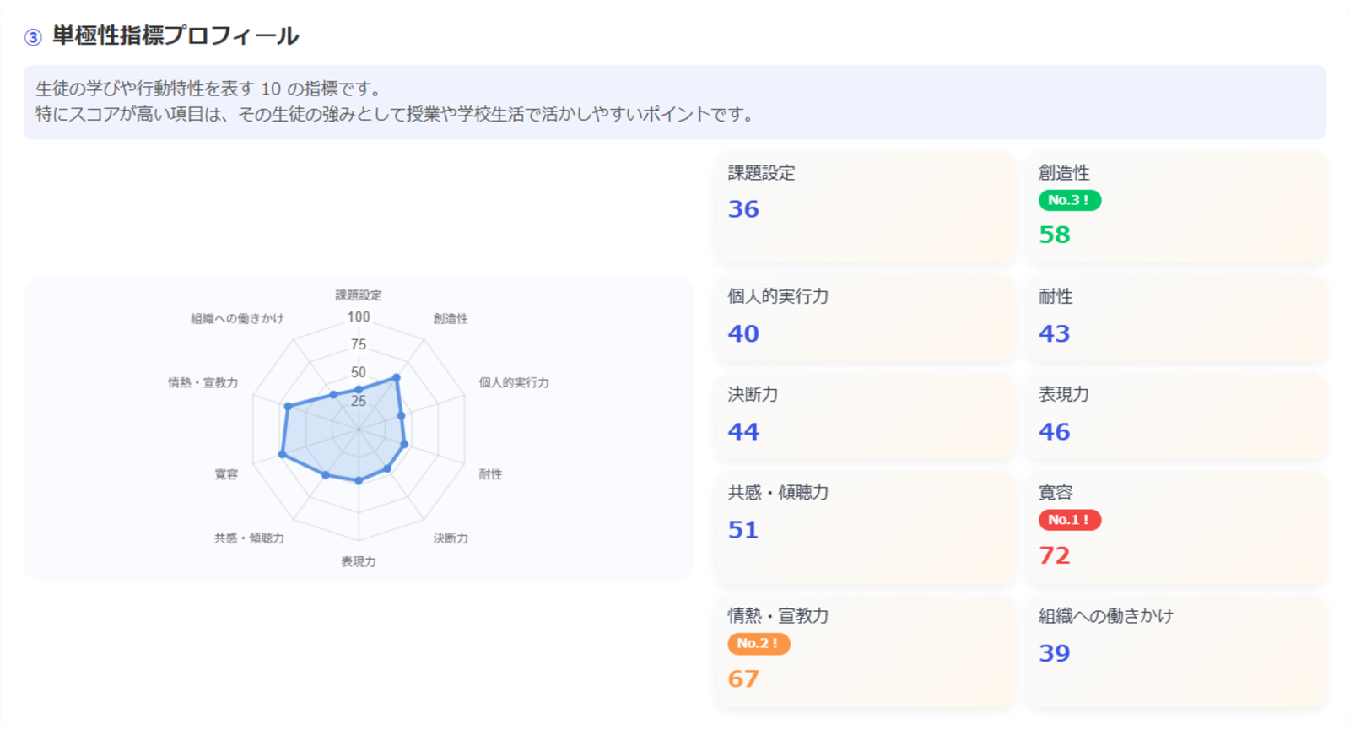Click the 寛容 card title

point(1056,492)
